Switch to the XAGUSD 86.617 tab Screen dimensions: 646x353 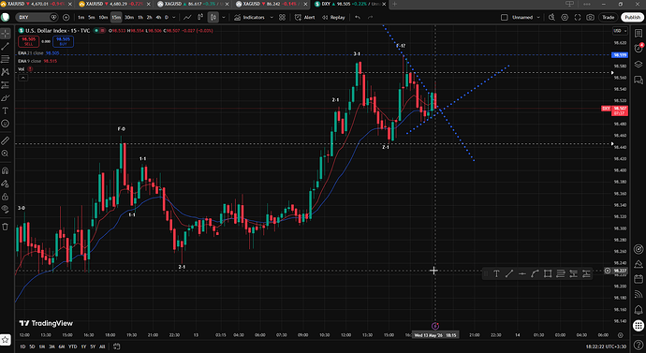(194, 4)
